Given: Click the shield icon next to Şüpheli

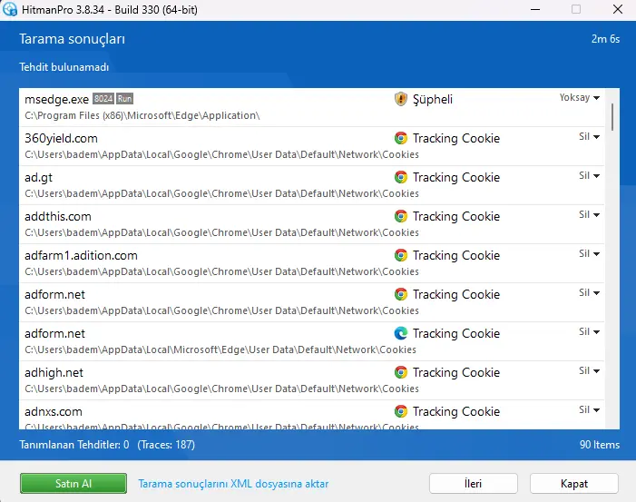Looking at the screenshot, I should [400, 99].
